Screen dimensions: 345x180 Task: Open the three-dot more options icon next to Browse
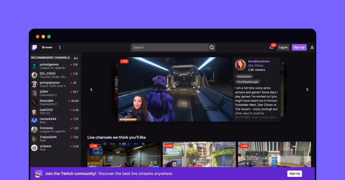[60, 47]
